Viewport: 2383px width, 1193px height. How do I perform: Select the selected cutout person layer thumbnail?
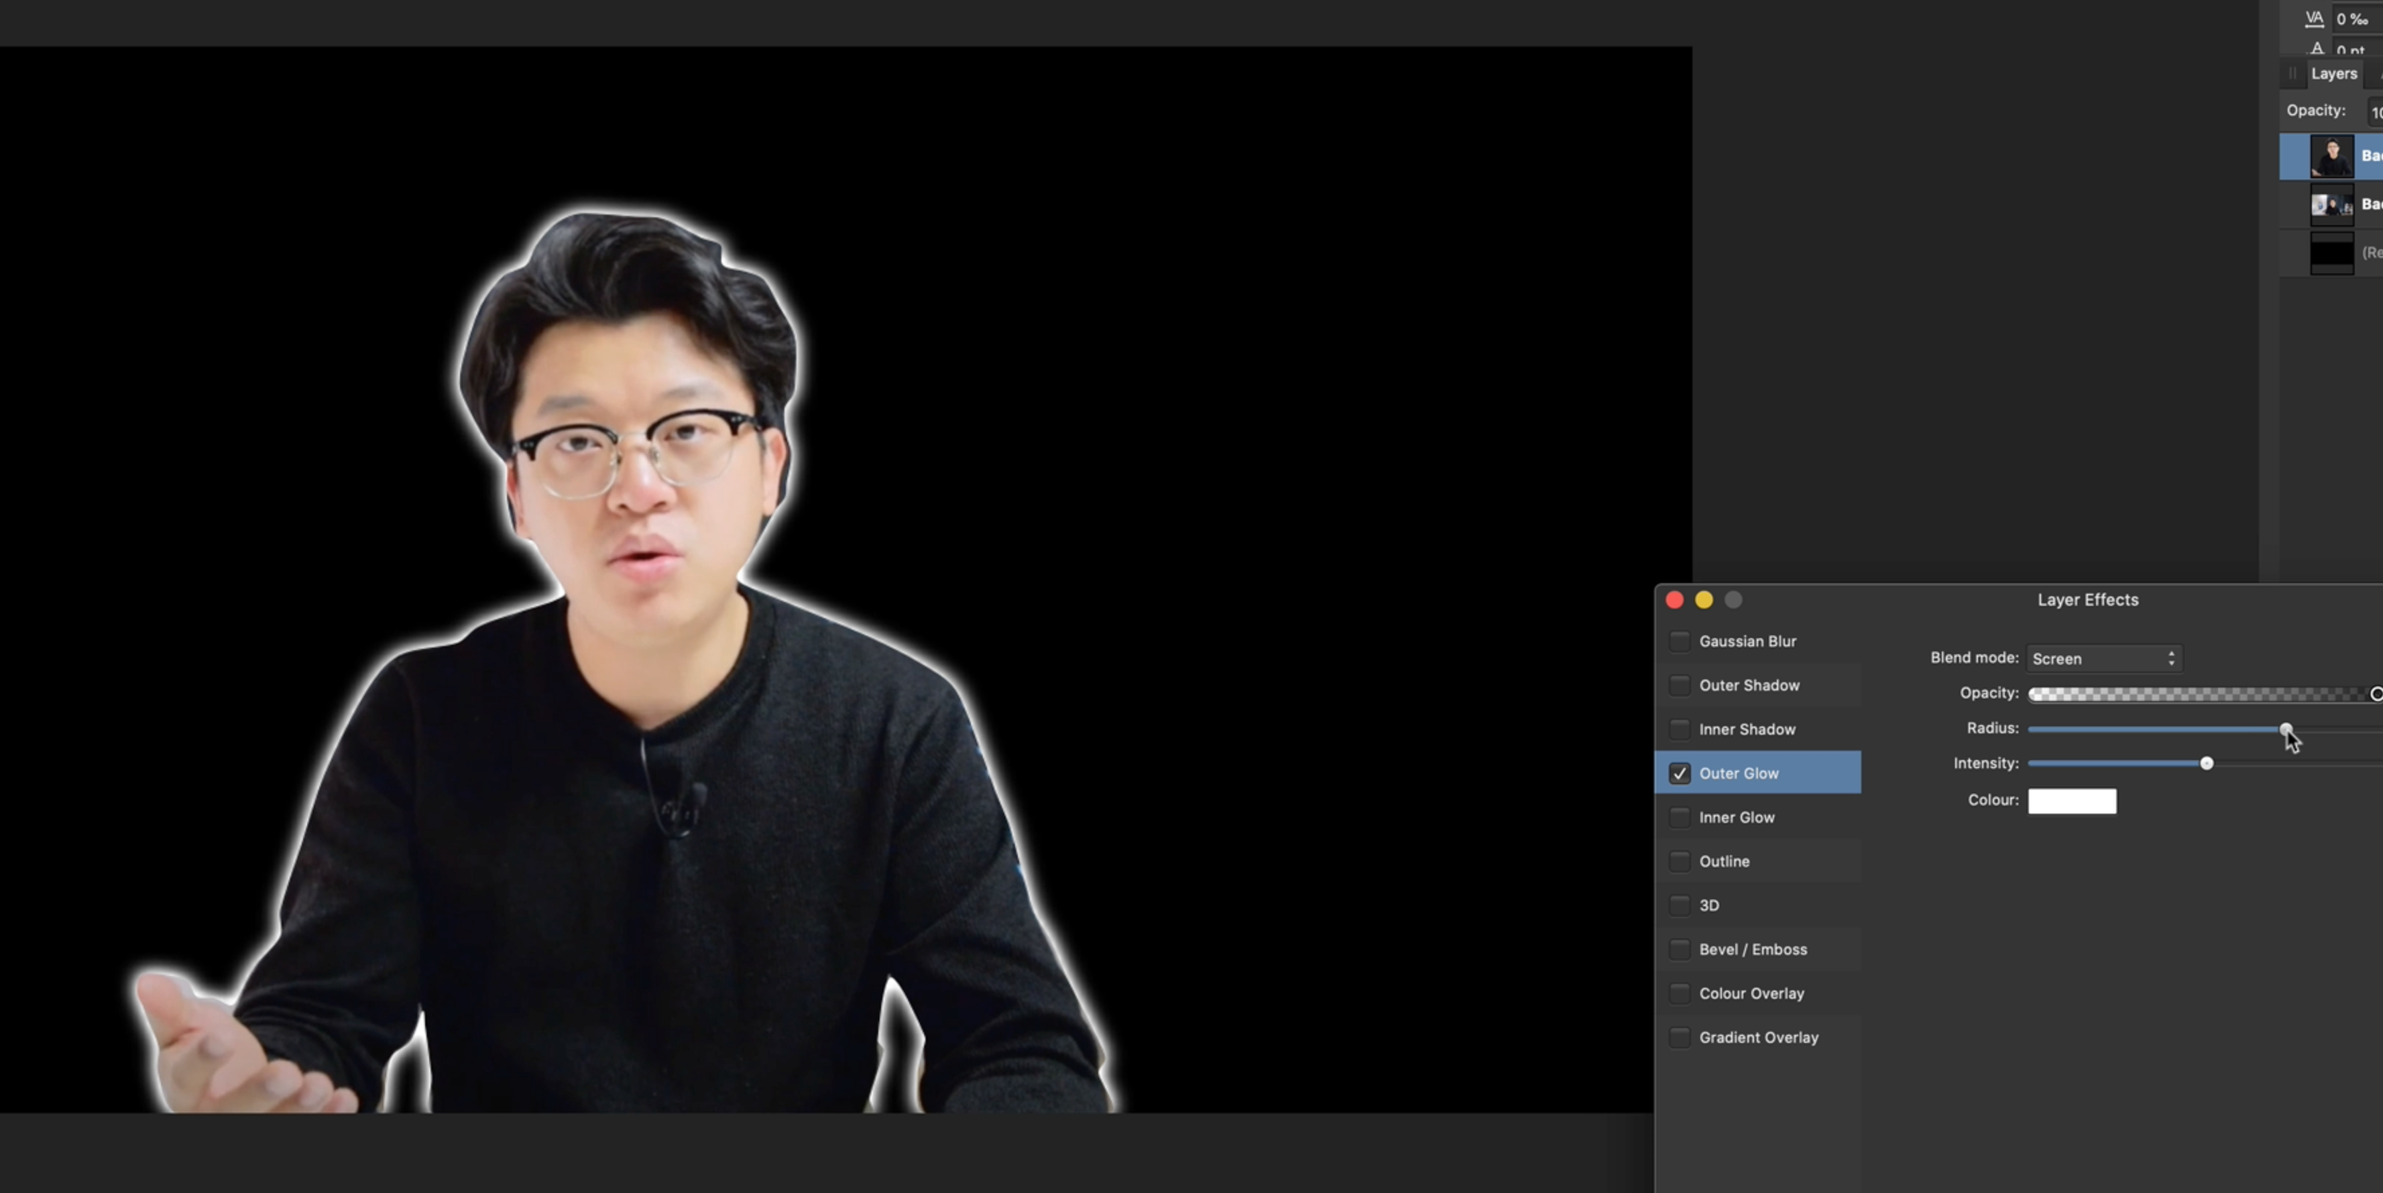pyautogui.click(x=2331, y=156)
